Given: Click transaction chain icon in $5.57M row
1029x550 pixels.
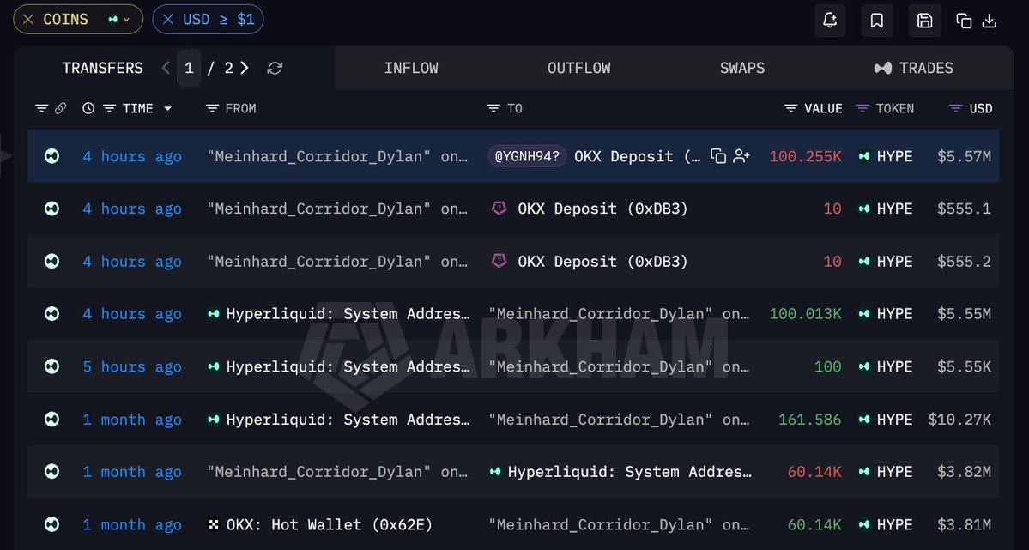Looking at the screenshot, I should 51,156.
